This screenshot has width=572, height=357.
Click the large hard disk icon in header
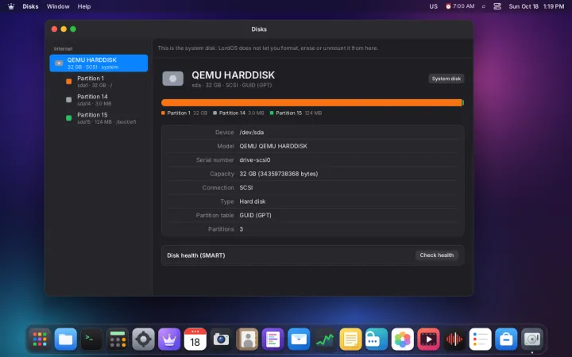pos(173,79)
